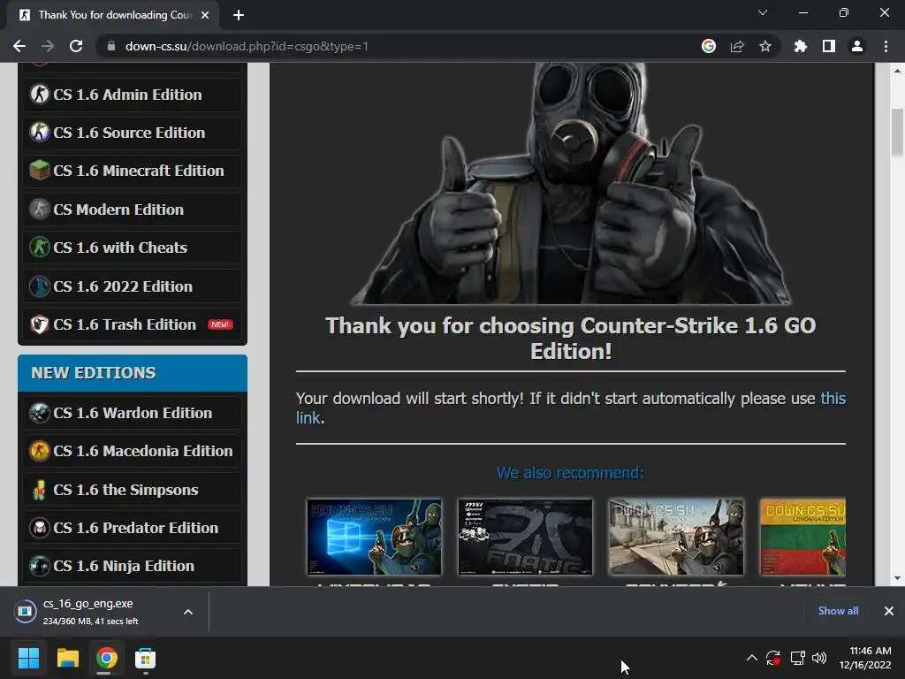Open the Chrome extensions puzzle icon
Image resolution: width=905 pixels, height=679 pixels.
801,46
